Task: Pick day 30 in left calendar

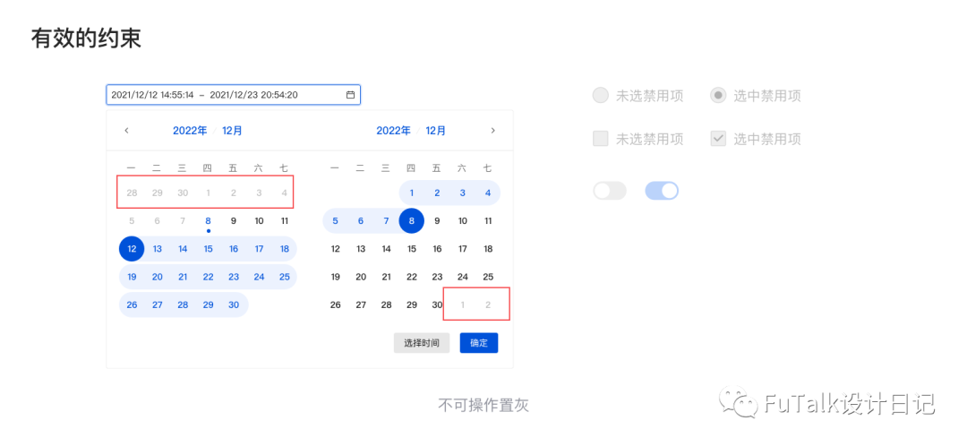Action: (234, 304)
